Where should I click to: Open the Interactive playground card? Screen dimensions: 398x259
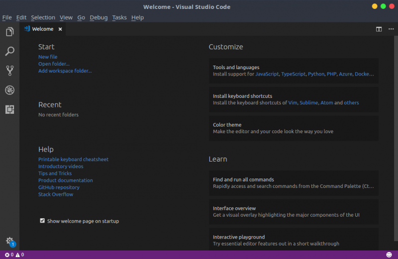coord(294,239)
